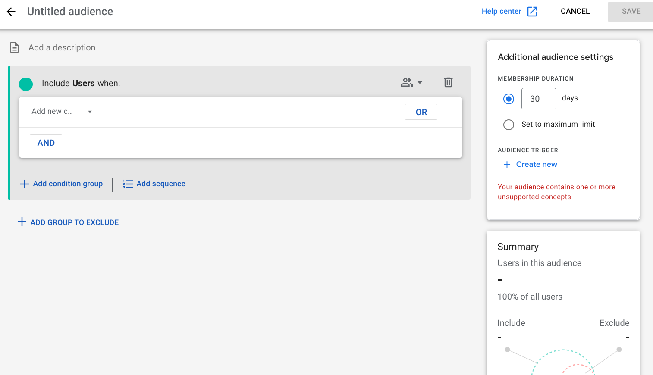
Task: Open the scope dropdown arrow beside the people icon
Action: (x=420, y=82)
